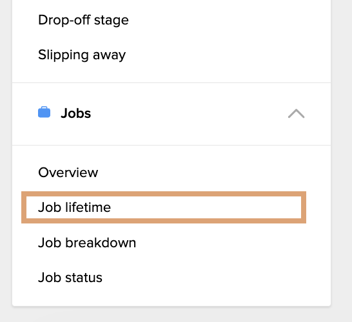Image resolution: width=352 pixels, height=322 pixels.
Task: Pick Slipping away above the Jobs section
Action: tap(82, 55)
